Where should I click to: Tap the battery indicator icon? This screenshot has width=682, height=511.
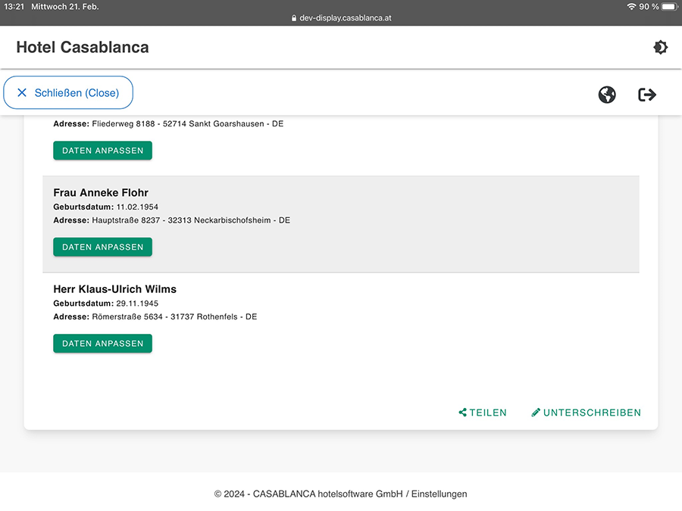pyautogui.click(x=668, y=7)
